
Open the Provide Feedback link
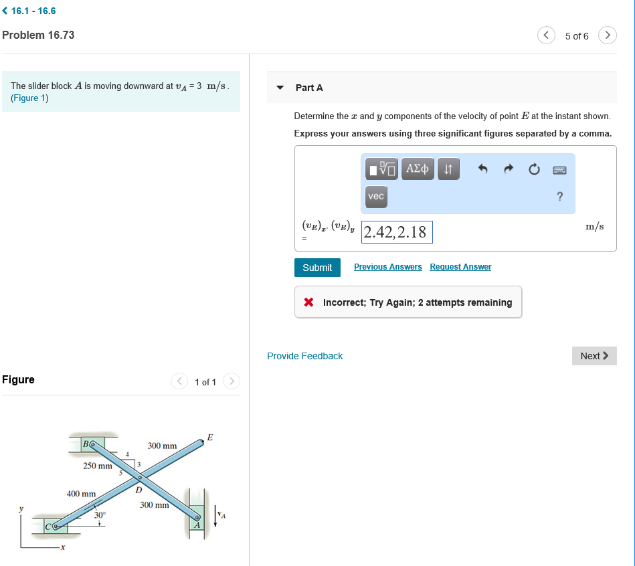pyautogui.click(x=304, y=356)
